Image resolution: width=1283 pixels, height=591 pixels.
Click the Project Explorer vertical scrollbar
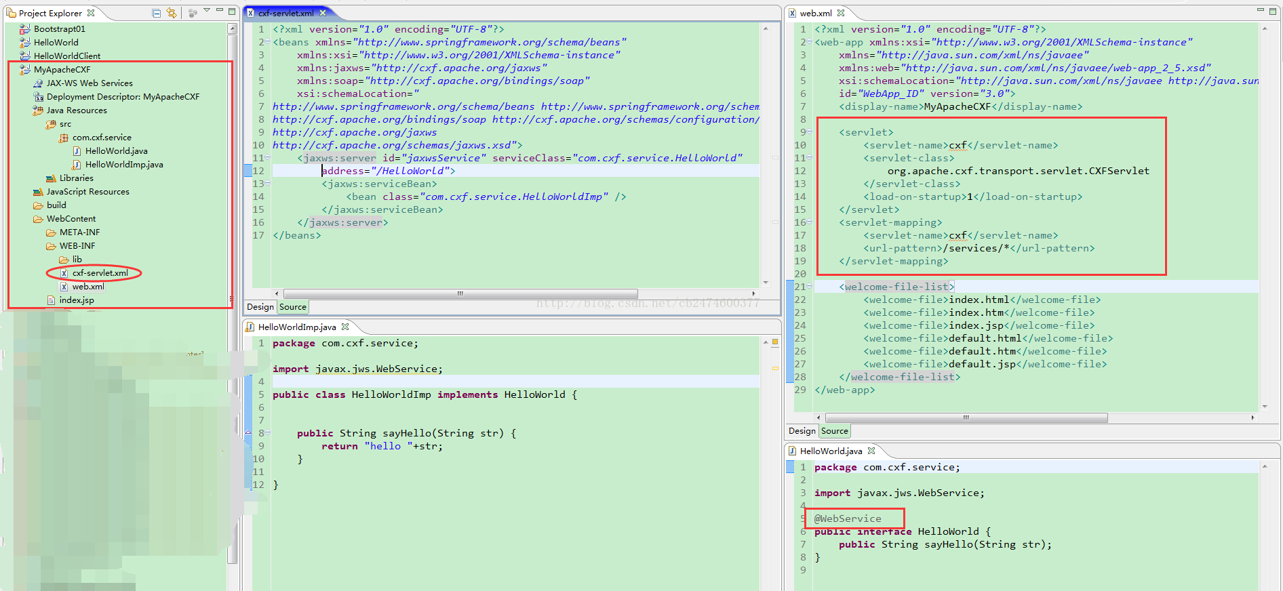pyautogui.click(x=232, y=298)
